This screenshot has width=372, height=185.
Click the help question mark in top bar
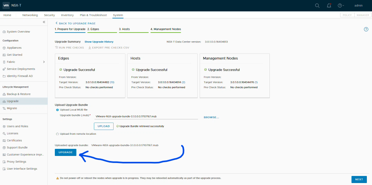coord(340,5)
